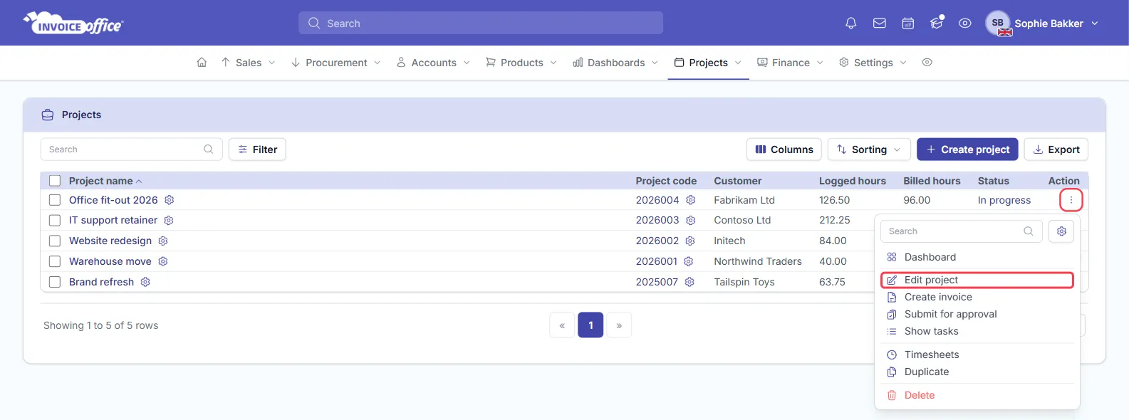Click the Projects briefcase icon in panel header
The height and width of the screenshot is (420, 1129).
pos(48,115)
